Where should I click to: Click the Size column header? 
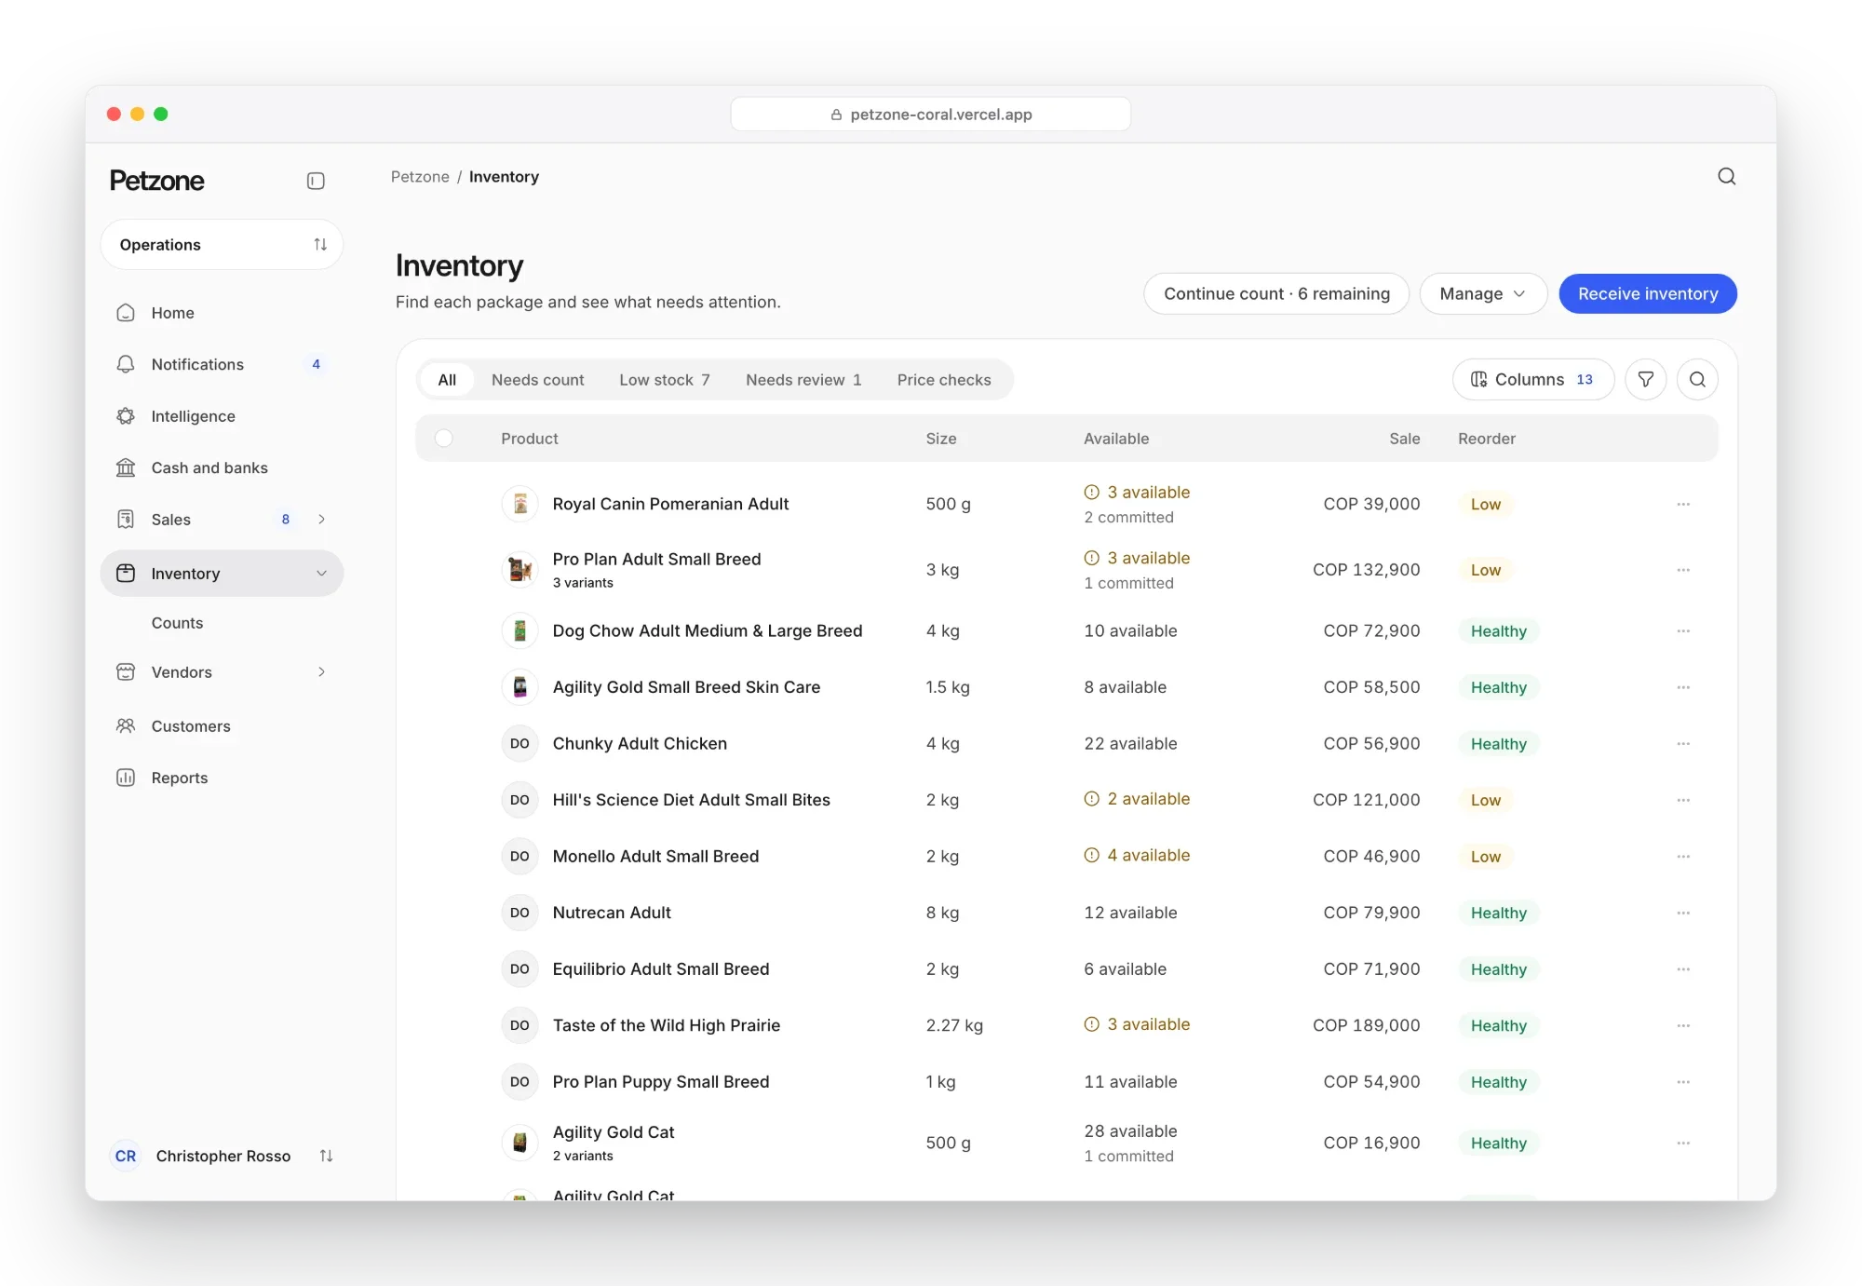pos(941,439)
